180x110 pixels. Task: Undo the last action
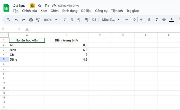coord(16,20)
